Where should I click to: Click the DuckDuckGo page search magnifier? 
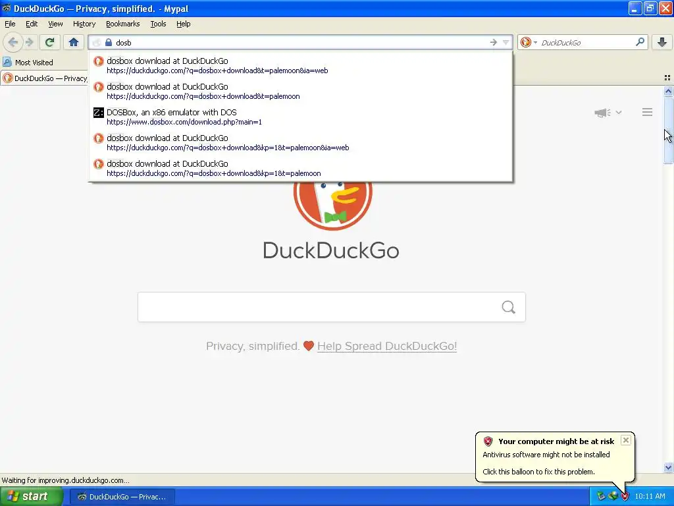tap(509, 307)
